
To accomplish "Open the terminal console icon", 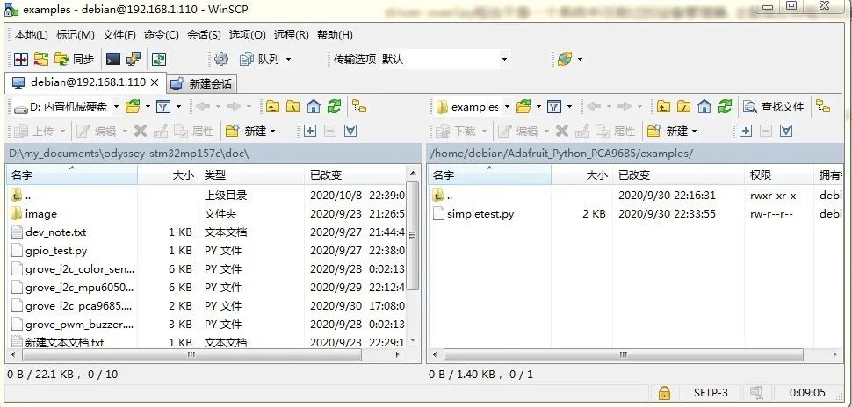I will click(x=113, y=59).
